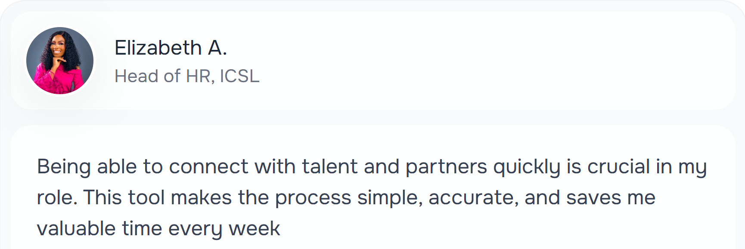745x249 pixels.
Task: Click the word ICSL in the job title
Action: [x=239, y=76]
